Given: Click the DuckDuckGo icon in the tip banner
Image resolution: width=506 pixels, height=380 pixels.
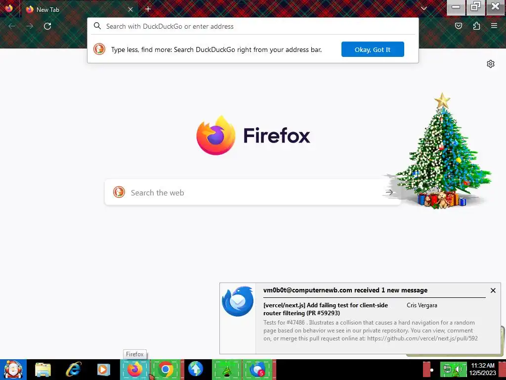Looking at the screenshot, I should coord(99,49).
